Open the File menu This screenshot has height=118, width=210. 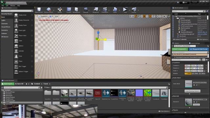coord(3,6)
